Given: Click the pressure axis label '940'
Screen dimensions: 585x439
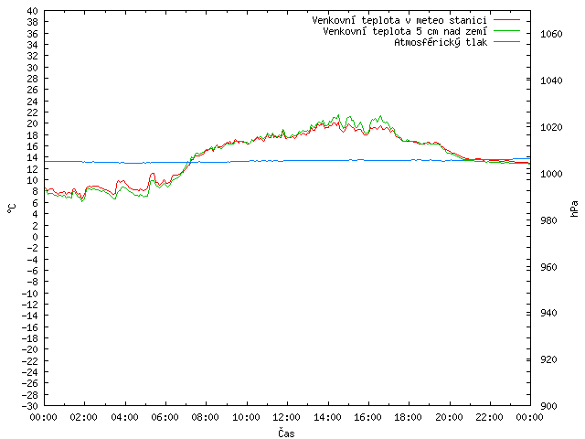Looking at the screenshot, I should coord(548,313).
